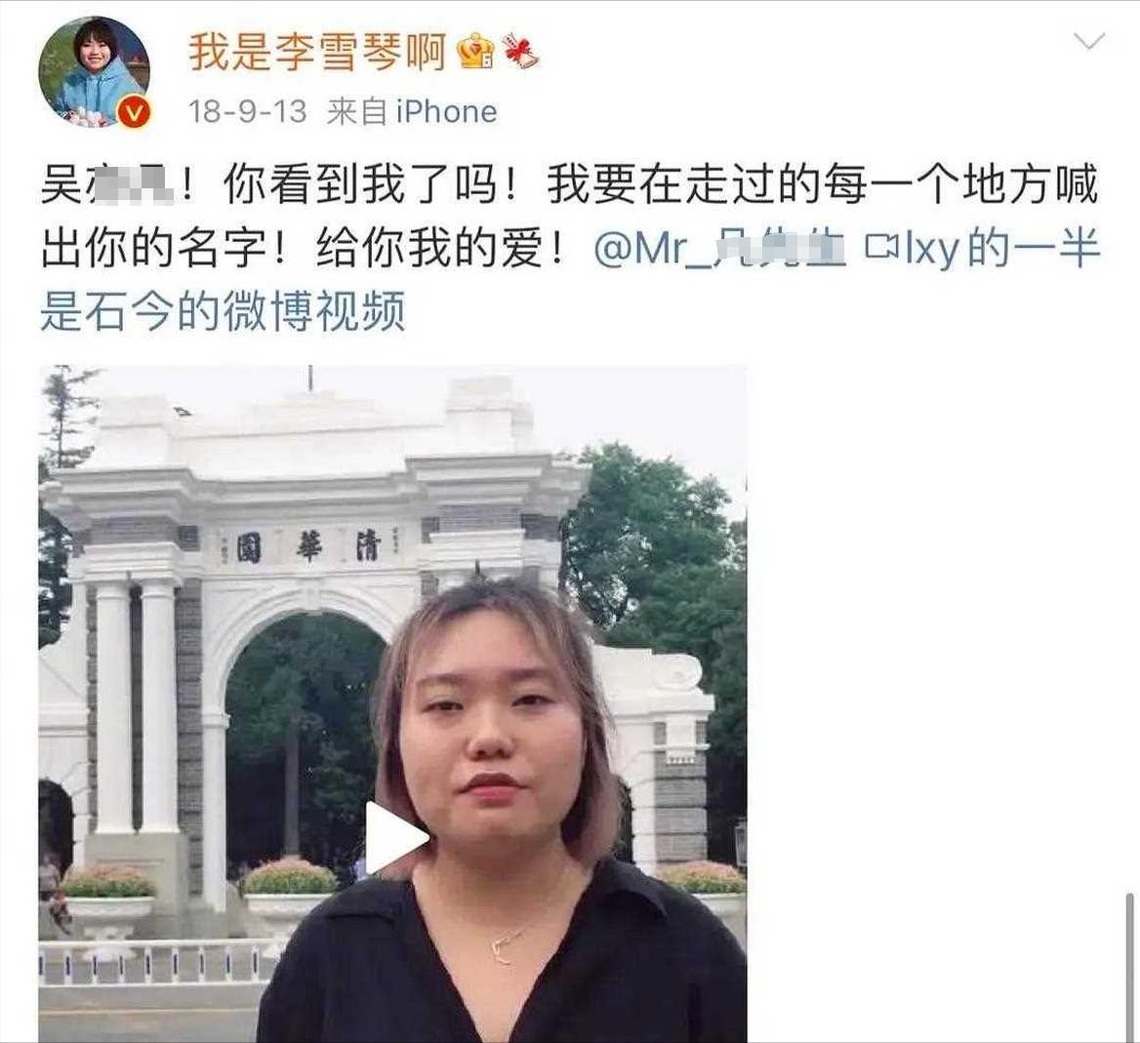The image size is (1140, 1043).
Task: Click the @Mr_ mention link
Action: pyautogui.click(x=719, y=248)
